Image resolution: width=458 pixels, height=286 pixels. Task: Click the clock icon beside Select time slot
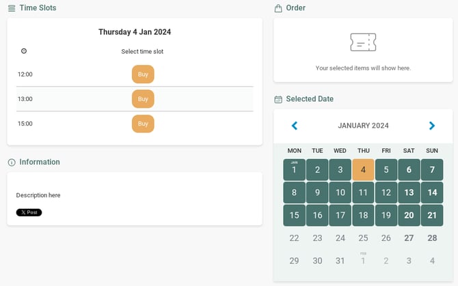(24, 51)
